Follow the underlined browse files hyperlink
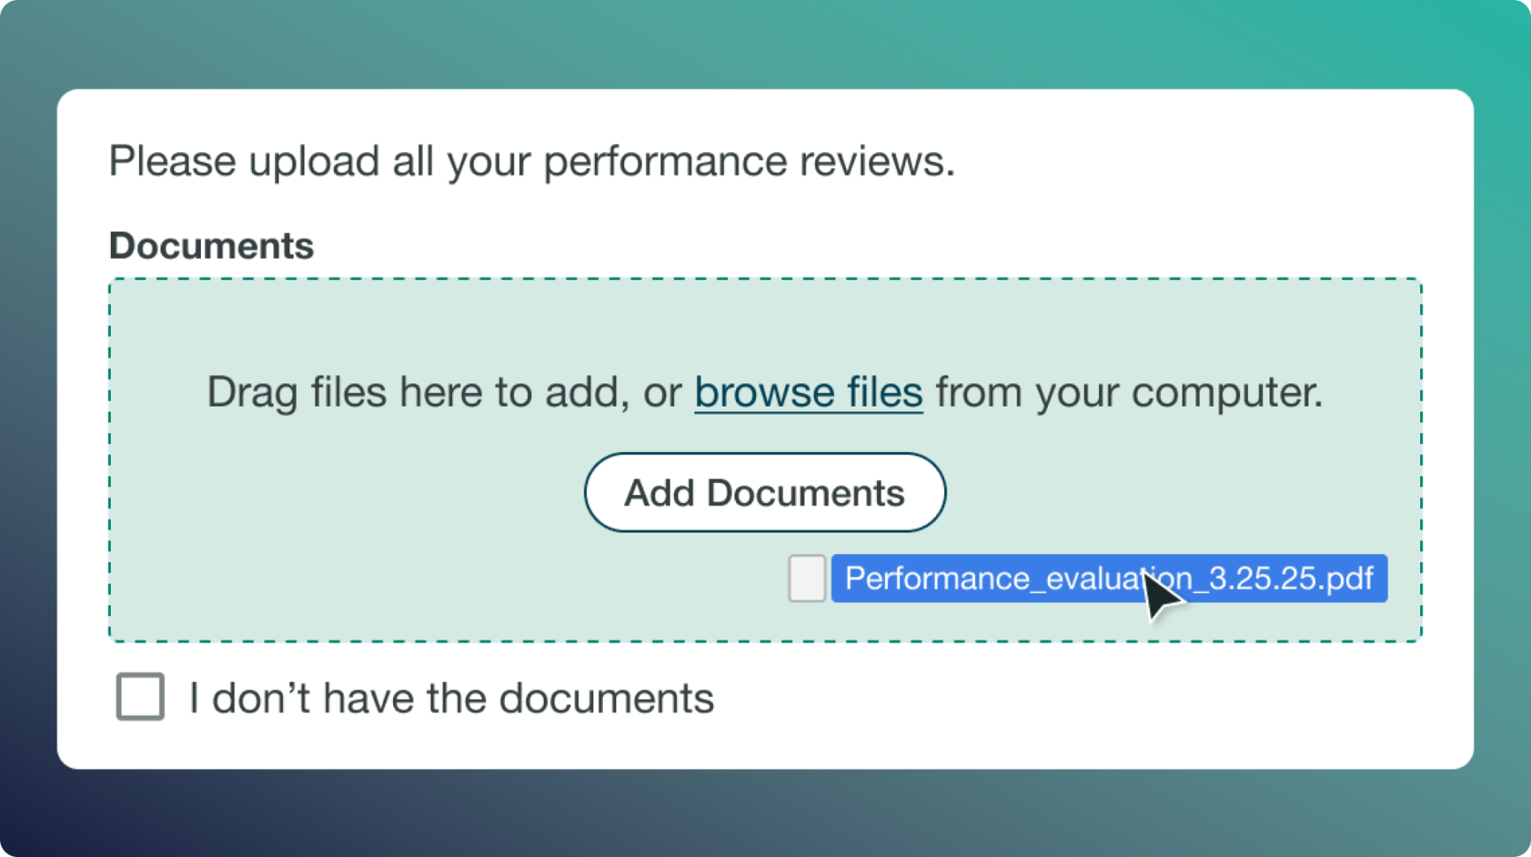 [x=808, y=391]
